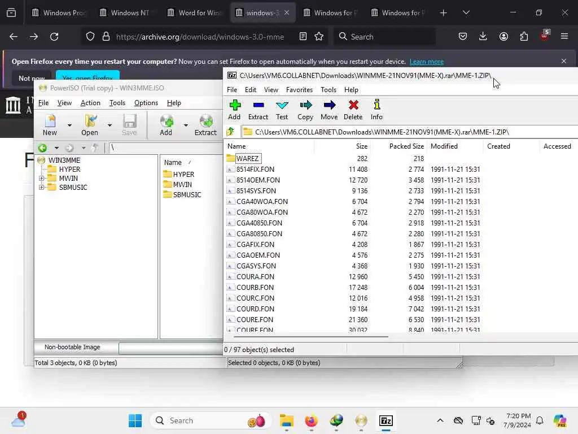Expand the SBMUSIC tree node
This screenshot has width=578, height=434.
(41, 187)
